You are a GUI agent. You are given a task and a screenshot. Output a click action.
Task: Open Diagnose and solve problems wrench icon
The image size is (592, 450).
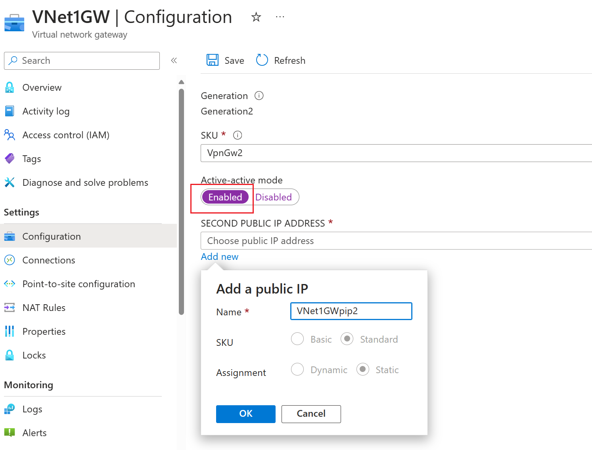[x=10, y=182]
